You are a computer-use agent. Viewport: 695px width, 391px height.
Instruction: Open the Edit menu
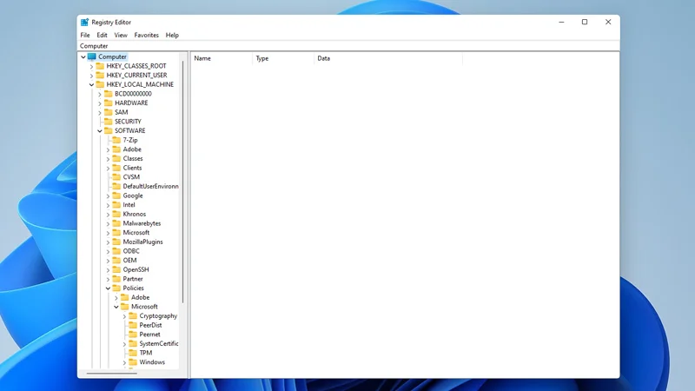click(x=102, y=35)
